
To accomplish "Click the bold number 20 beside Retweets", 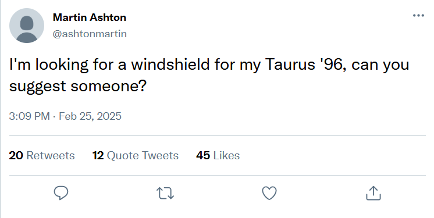I will point(16,155).
